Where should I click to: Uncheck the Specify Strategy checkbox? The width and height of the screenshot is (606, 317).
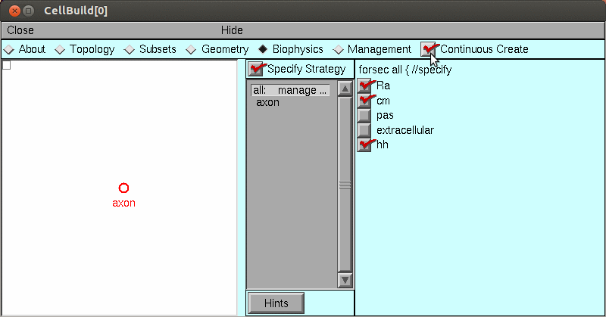(x=257, y=70)
